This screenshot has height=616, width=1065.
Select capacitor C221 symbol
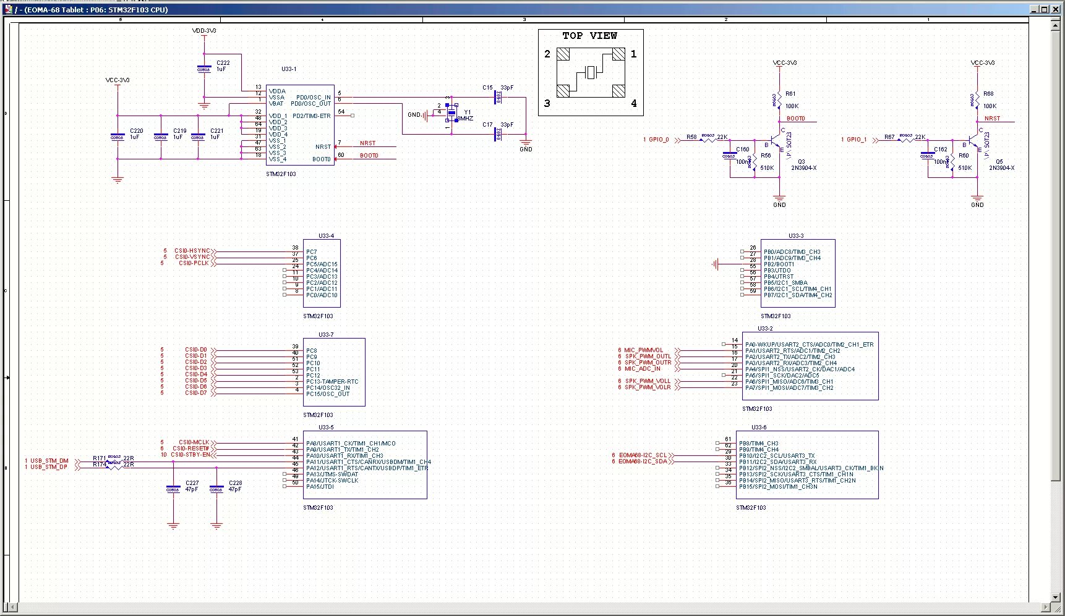(x=197, y=136)
